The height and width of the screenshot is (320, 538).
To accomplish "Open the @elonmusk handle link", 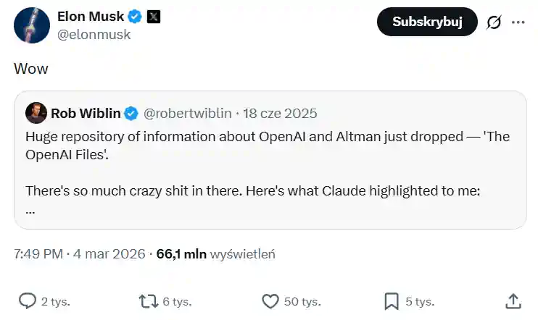I will (94, 34).
